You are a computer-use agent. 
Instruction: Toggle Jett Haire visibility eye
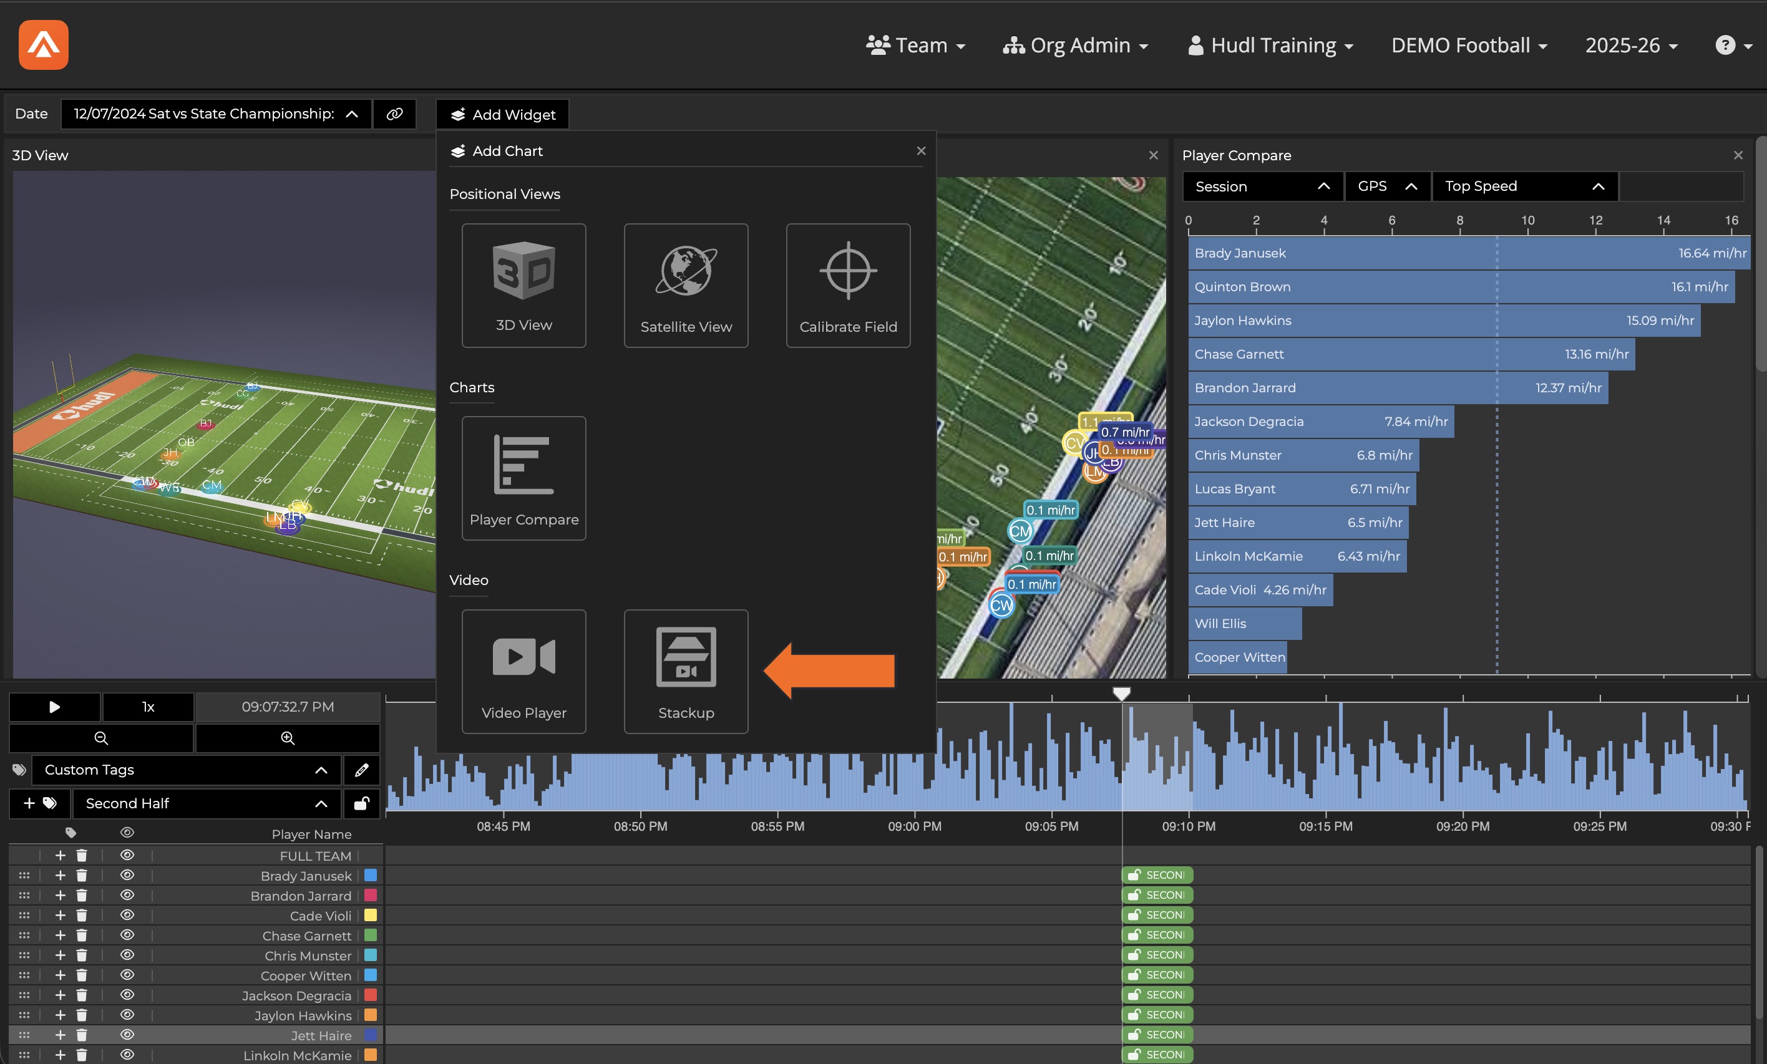tap(127, 1035)
